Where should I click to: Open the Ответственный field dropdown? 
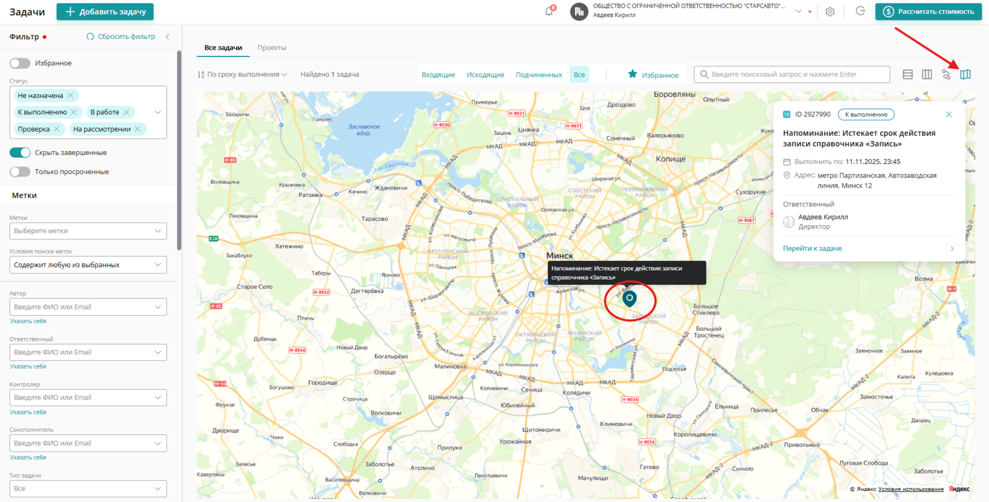click(x=88, y=352)
